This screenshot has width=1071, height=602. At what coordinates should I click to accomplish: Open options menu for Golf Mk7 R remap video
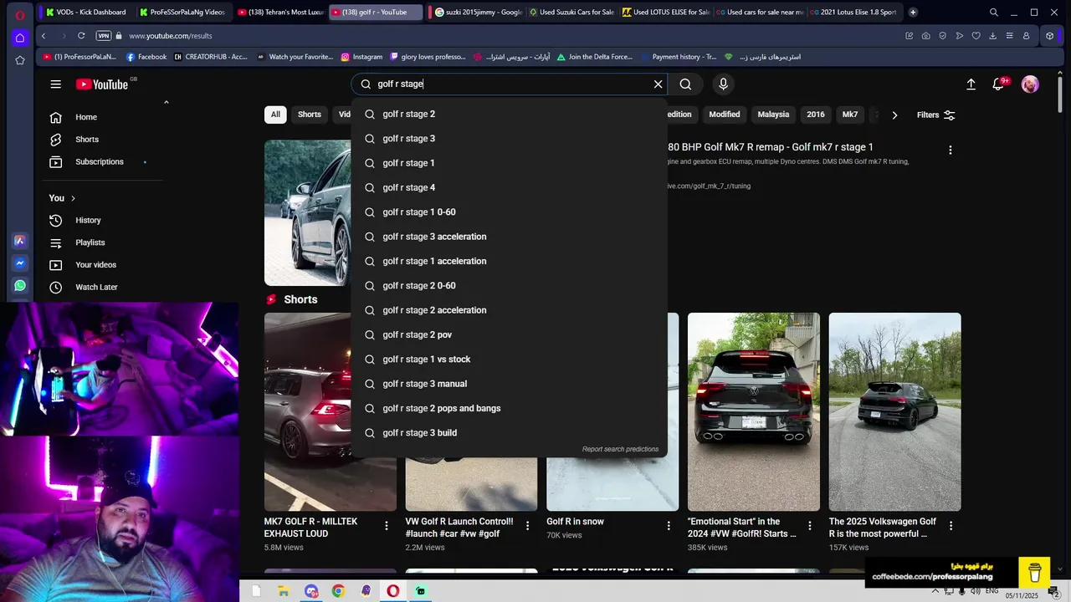[x=950, y=150]
